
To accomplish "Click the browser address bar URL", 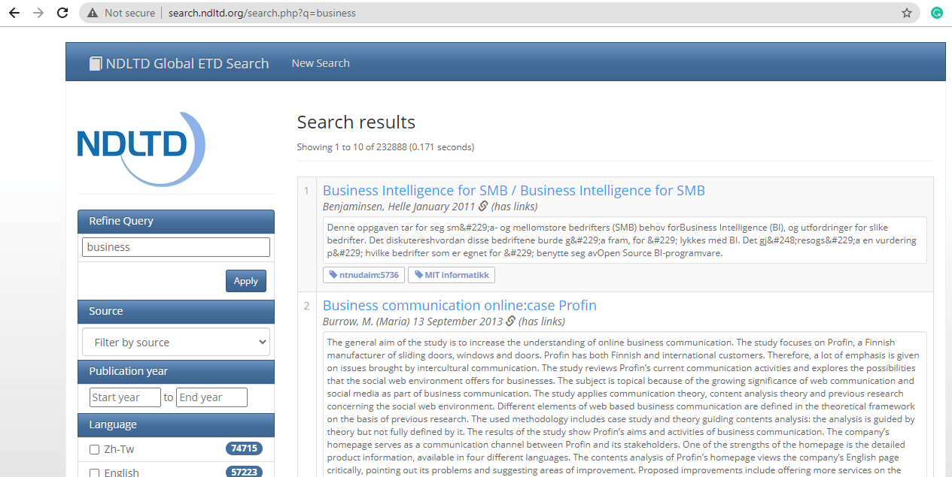I will 262,13.
